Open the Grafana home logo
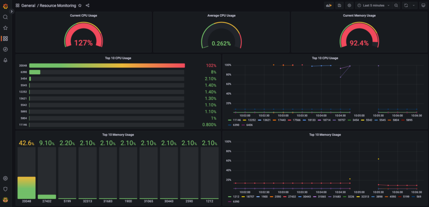429x207 pixels. (5, 5)
